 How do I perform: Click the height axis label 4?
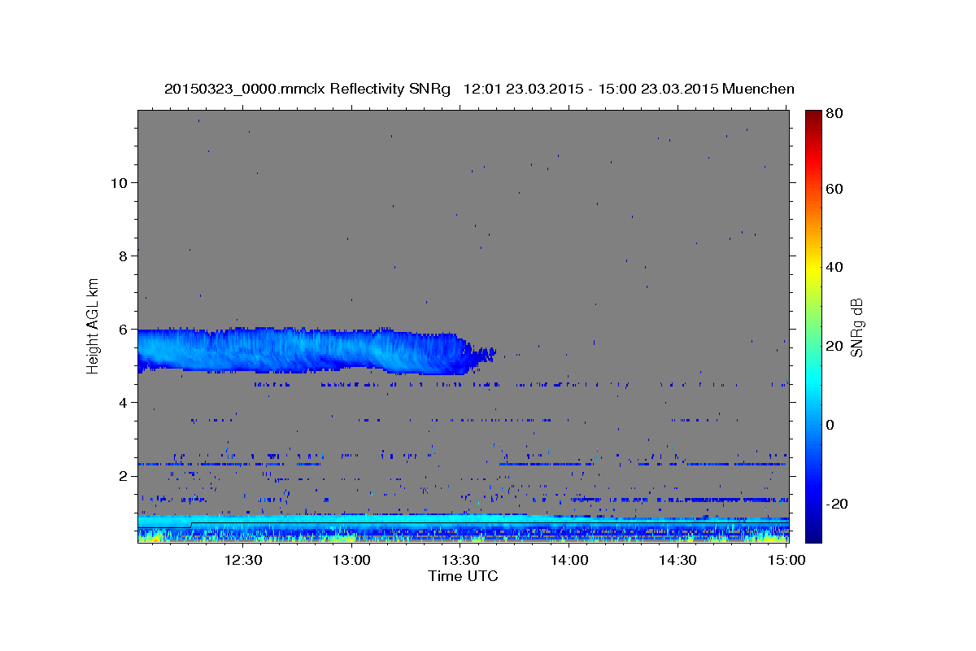124,403
